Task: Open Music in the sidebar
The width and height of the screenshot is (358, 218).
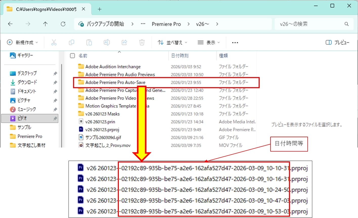Action: [23, 109]
